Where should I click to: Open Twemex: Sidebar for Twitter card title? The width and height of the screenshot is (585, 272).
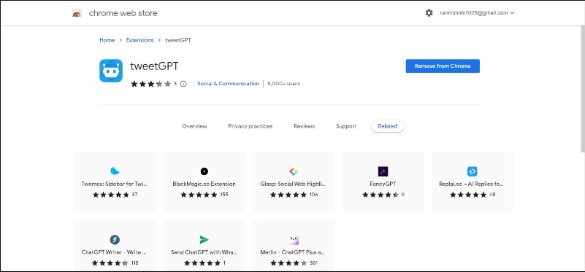pyautogui.click(x=115, y=184)
